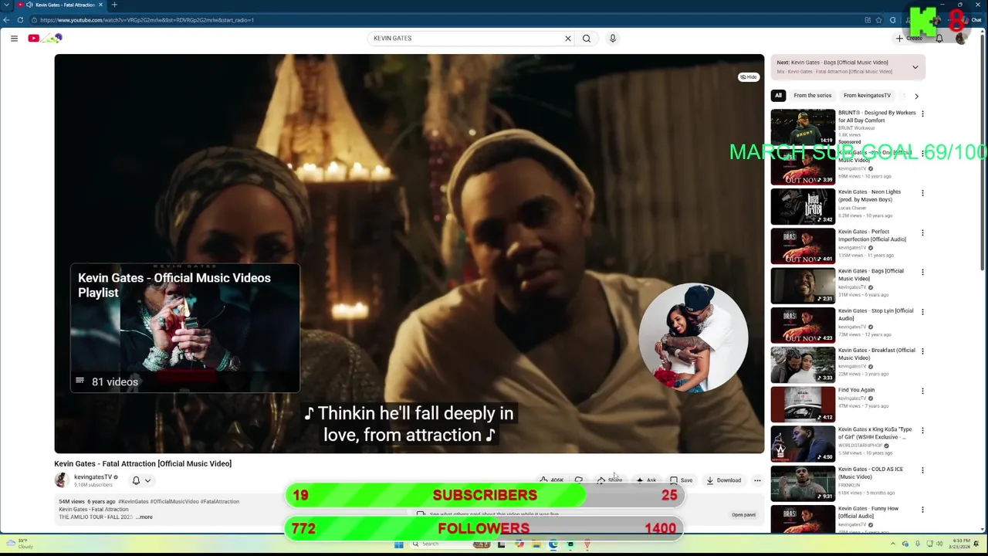The image size is (988, 556).
Task: Click the page vertical scrollbar
Action: (983, 154)
